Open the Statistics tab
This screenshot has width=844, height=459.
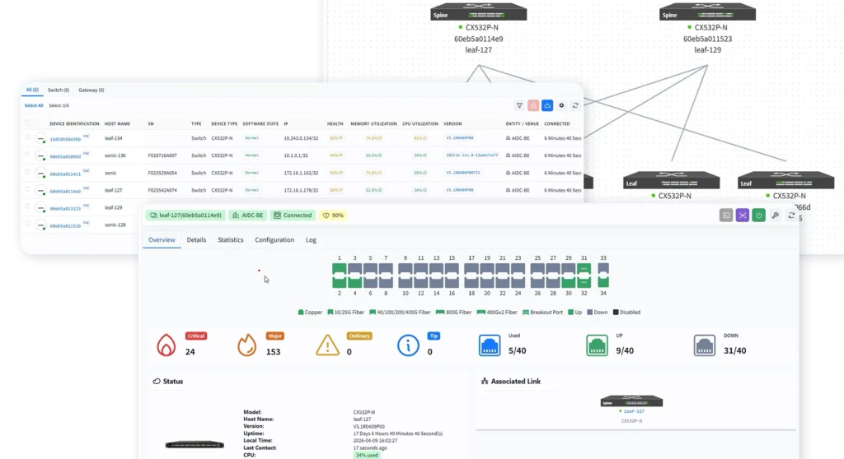pos(231,239)
